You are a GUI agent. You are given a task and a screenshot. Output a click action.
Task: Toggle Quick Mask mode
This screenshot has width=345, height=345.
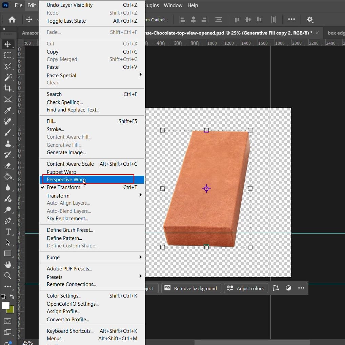[8, 321]
